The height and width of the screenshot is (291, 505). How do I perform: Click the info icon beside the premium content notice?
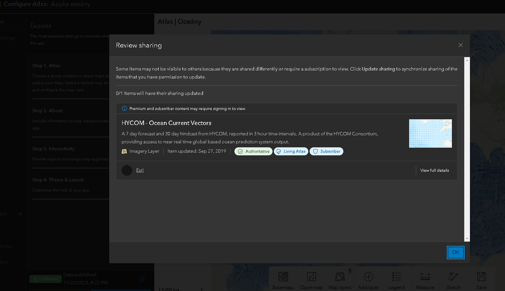pyautogui.click(x=124, y=109)
